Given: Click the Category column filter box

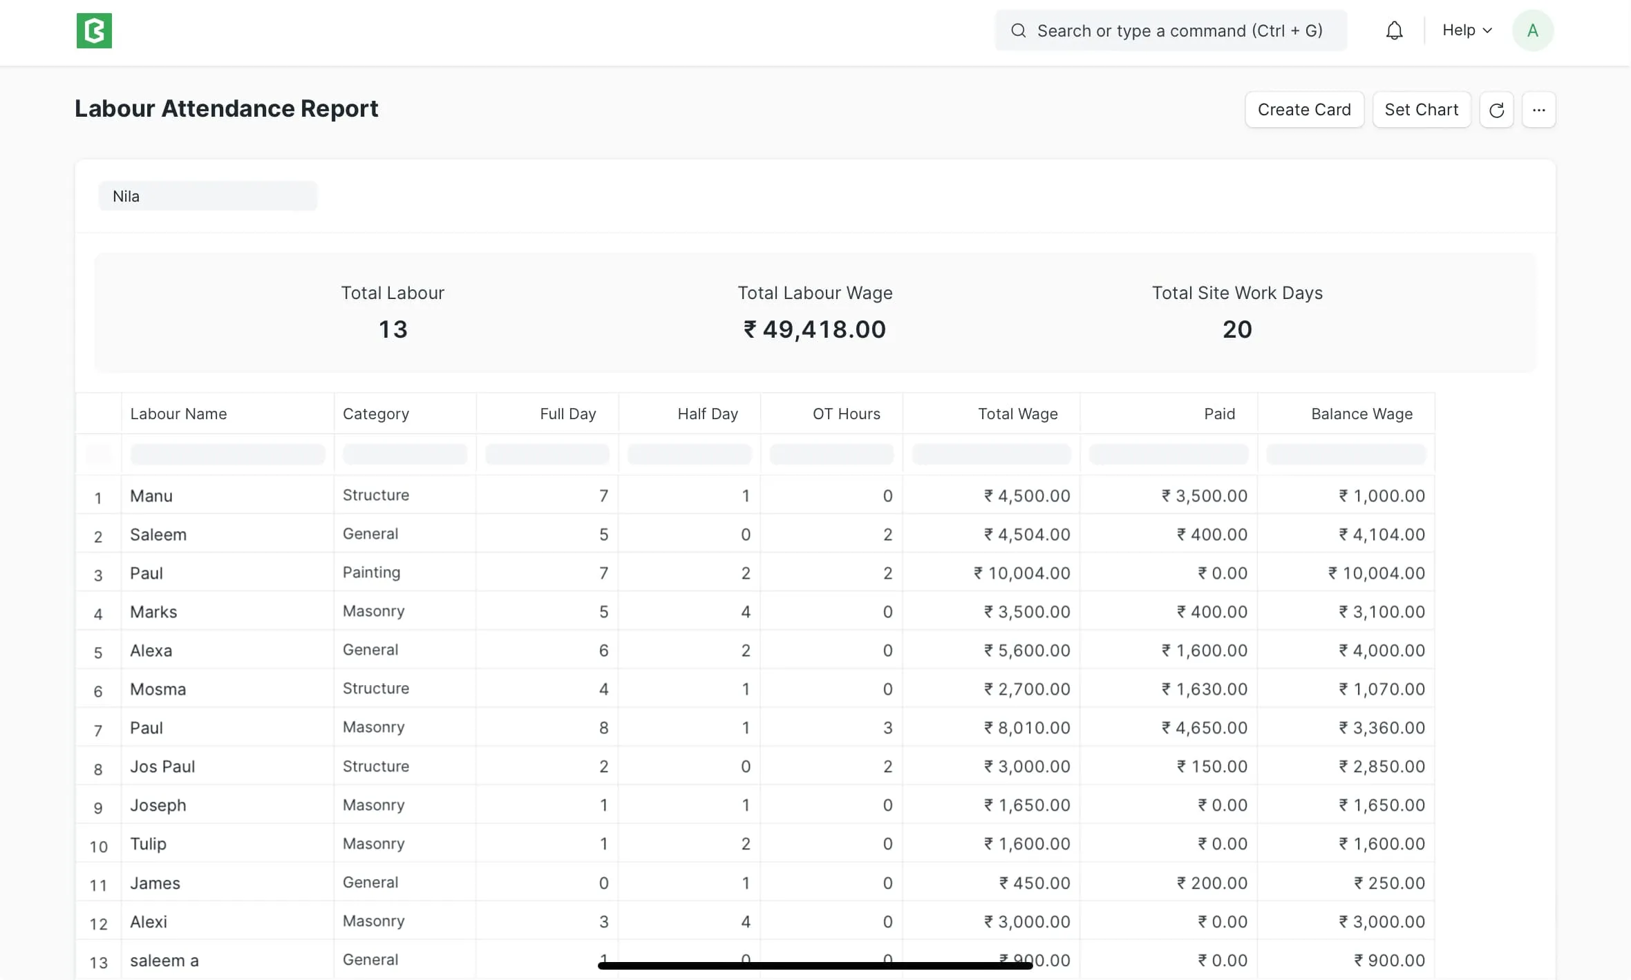Looking at the screenshot, I should click(x=405, y=454).
